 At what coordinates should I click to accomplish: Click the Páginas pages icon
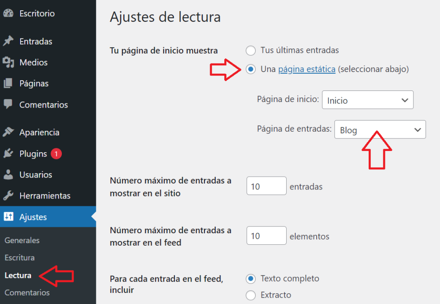click(x=9, y=83)
